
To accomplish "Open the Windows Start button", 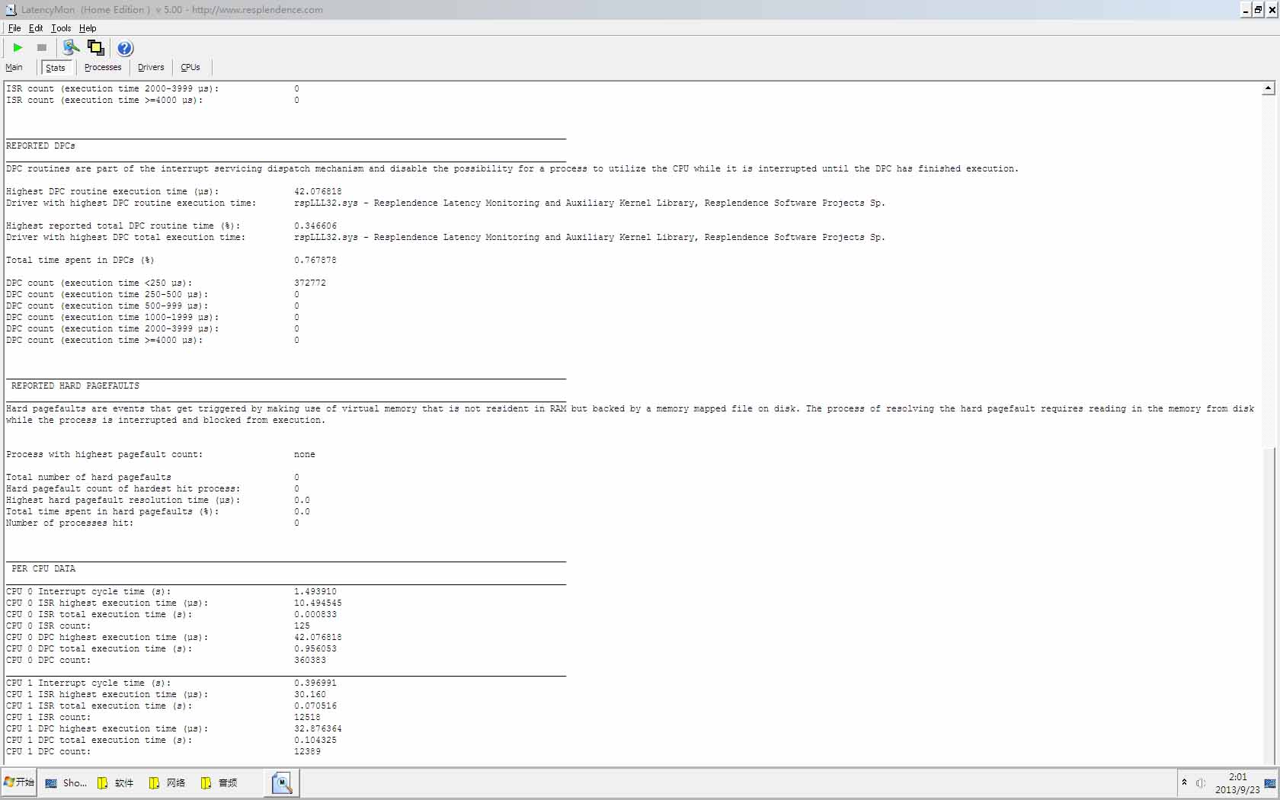I will (x=19, y=782).
